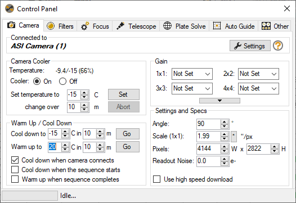The height and width of the screenshot is (203, 296).
Task: Open the 4x4 gain dropdown
Action: click(258, 88)
